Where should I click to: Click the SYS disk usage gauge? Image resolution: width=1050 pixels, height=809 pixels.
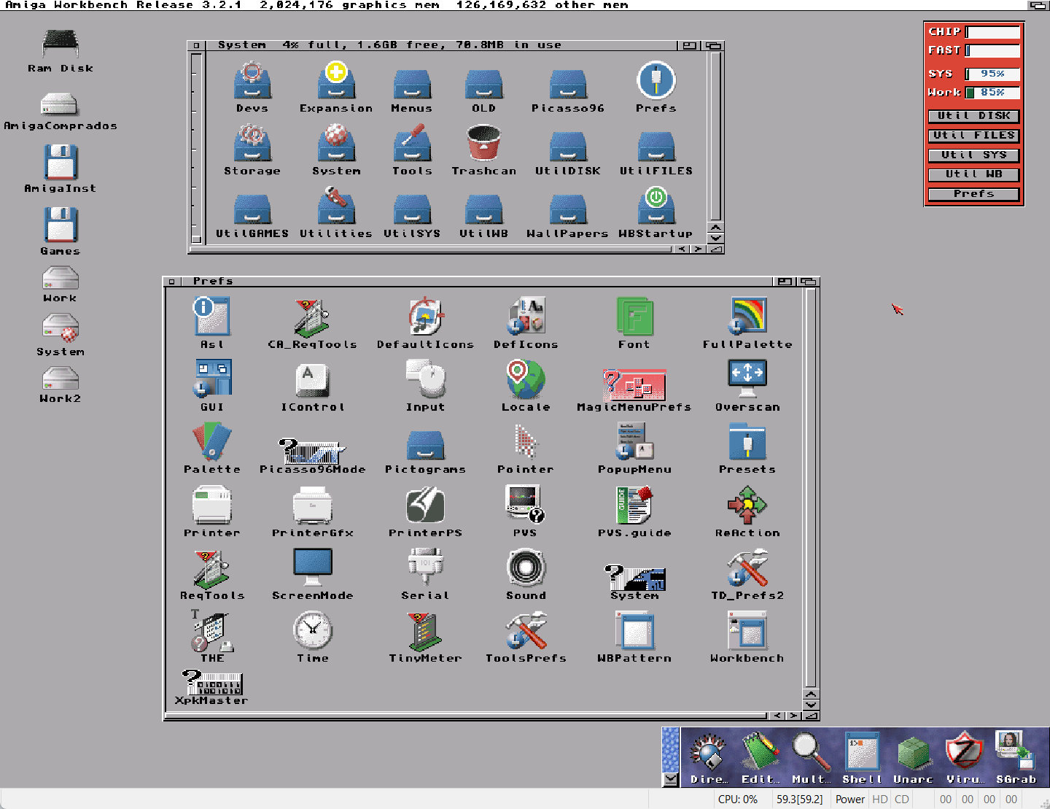[x=992, y=74]
